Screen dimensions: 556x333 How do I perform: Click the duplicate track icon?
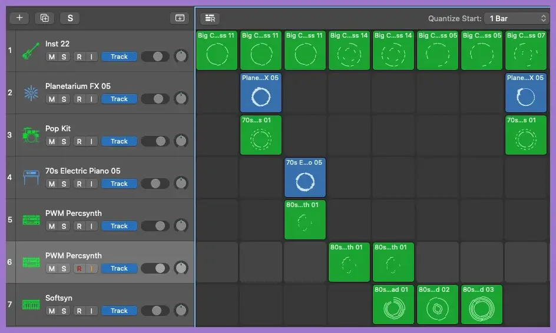[x=44, y=18]
